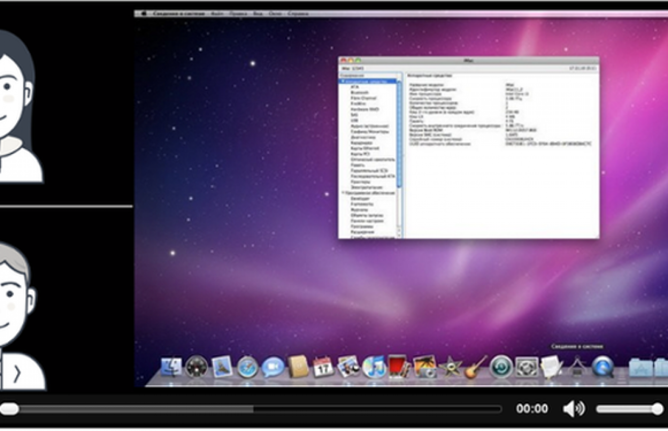
Task: Launch iTunes disc icon in Dock
Action: pyautogui.click(x=374, y=368)
